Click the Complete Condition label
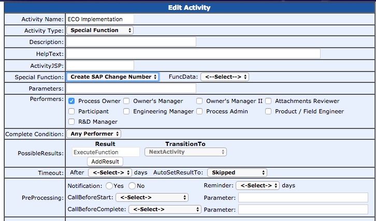 pyautogui.click(x=35, y=134)
